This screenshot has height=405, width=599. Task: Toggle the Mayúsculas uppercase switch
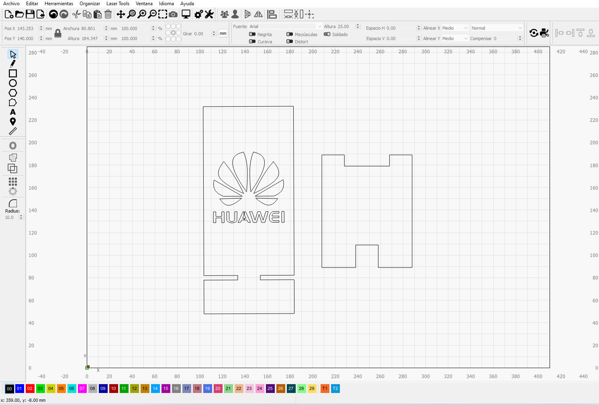[x=290, y=34]
